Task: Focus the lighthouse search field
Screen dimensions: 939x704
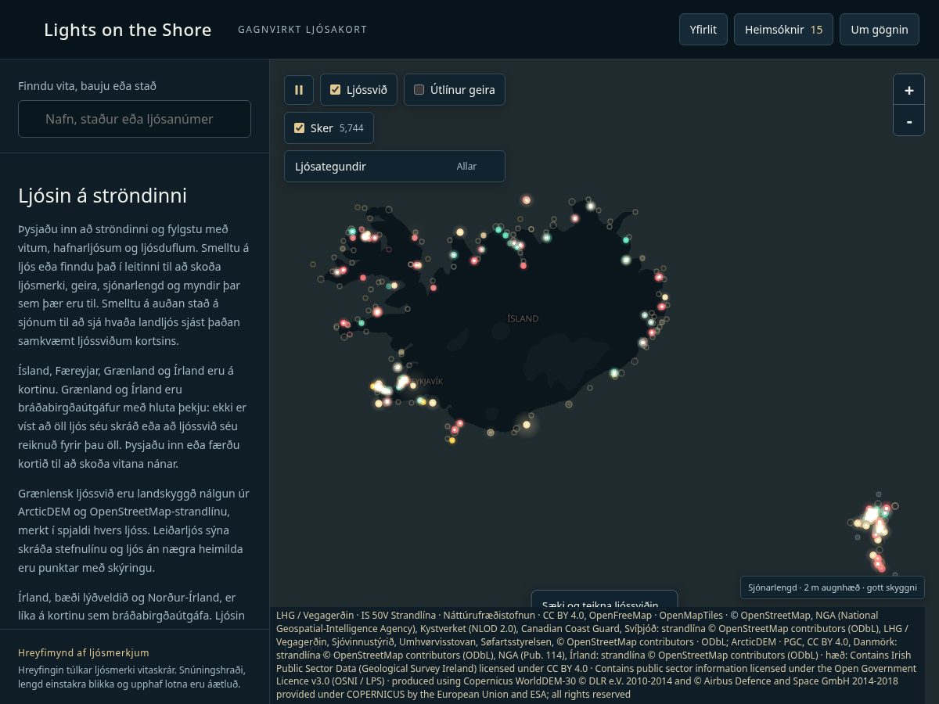Action: click(135, 119)
